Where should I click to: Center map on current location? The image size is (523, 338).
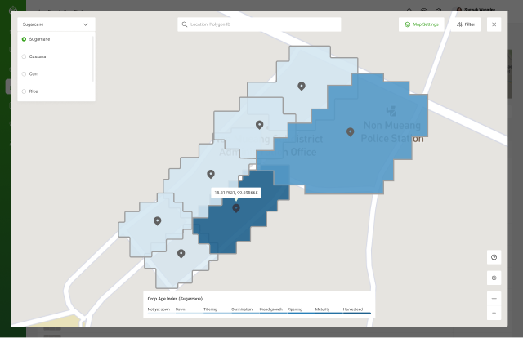coord(494,278)
